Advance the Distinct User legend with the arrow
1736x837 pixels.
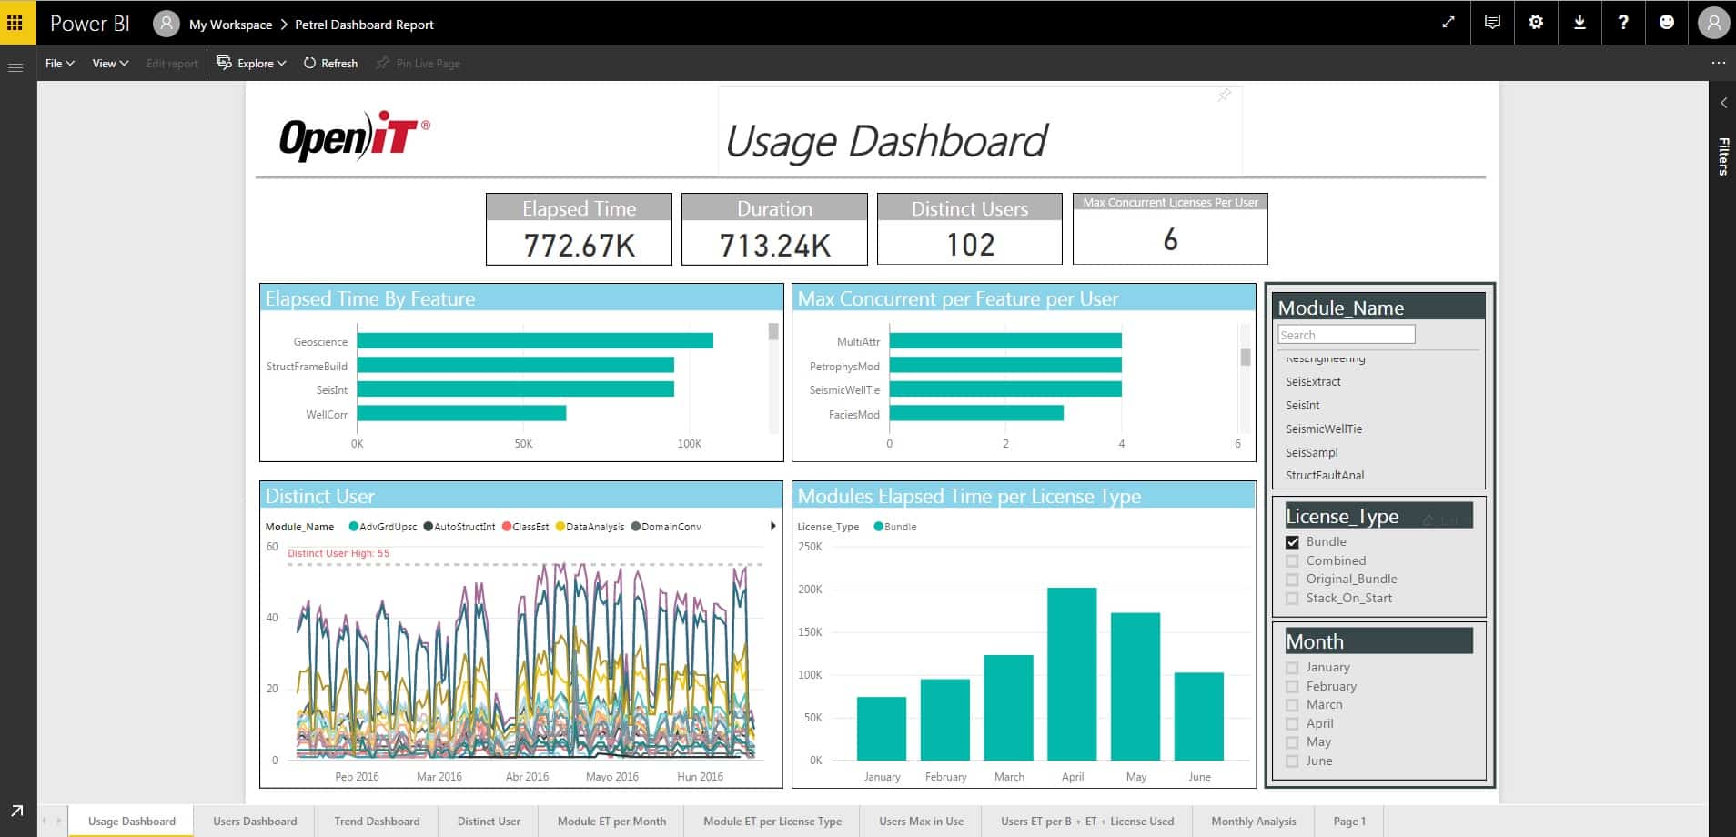(773, 526)
